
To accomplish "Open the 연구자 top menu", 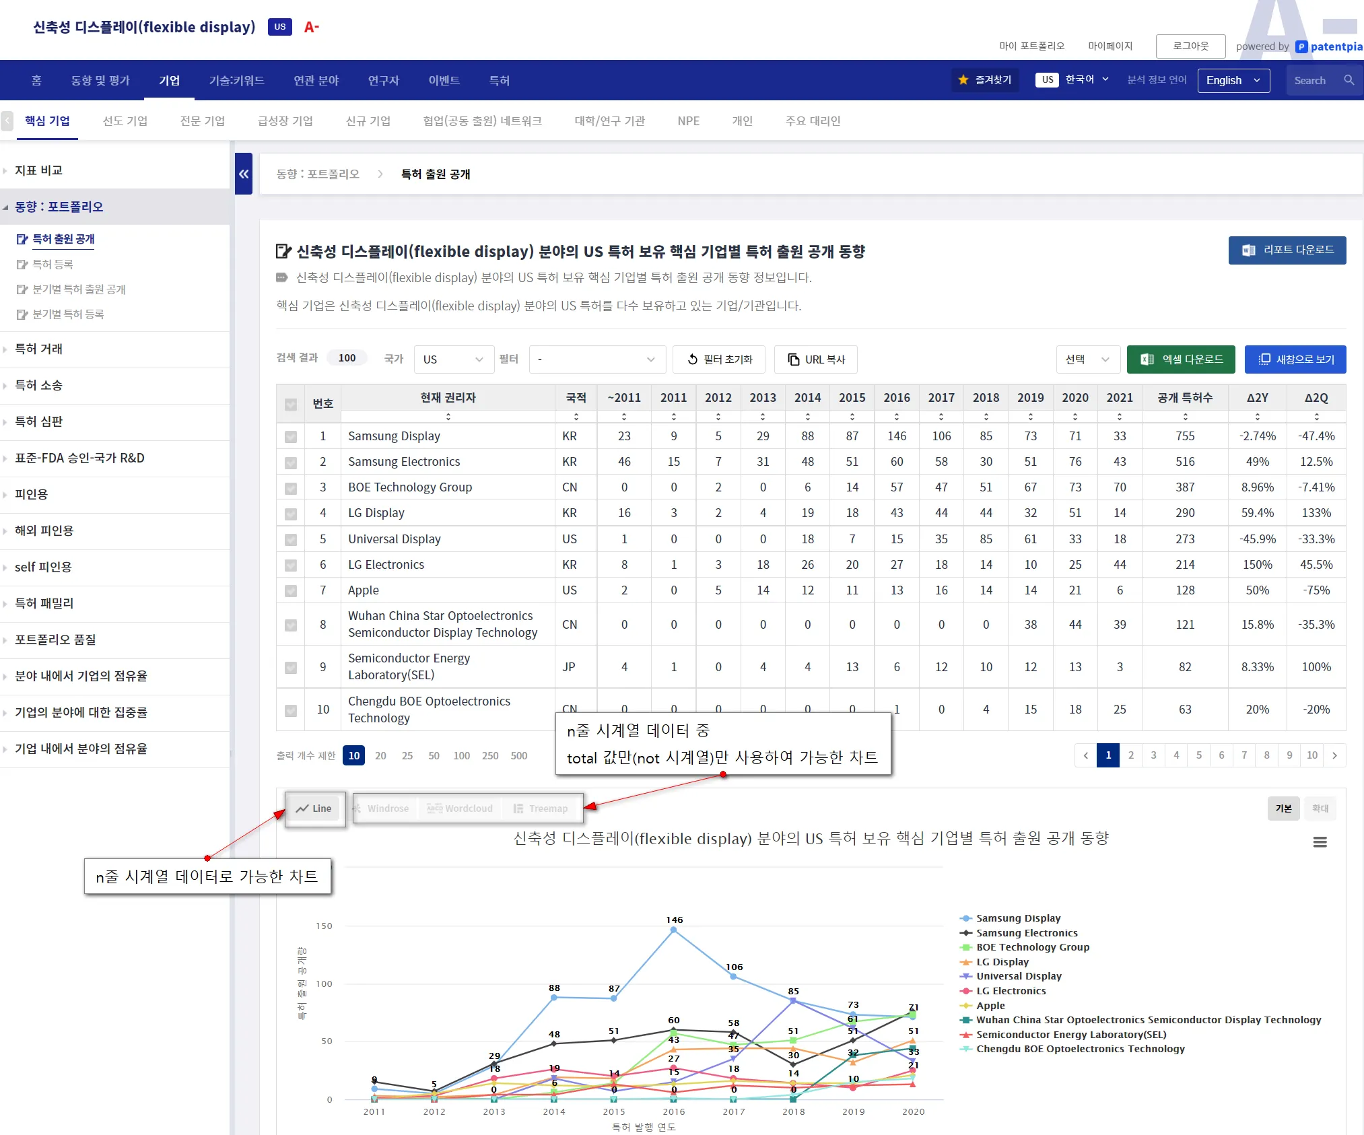I will (383, 81).
